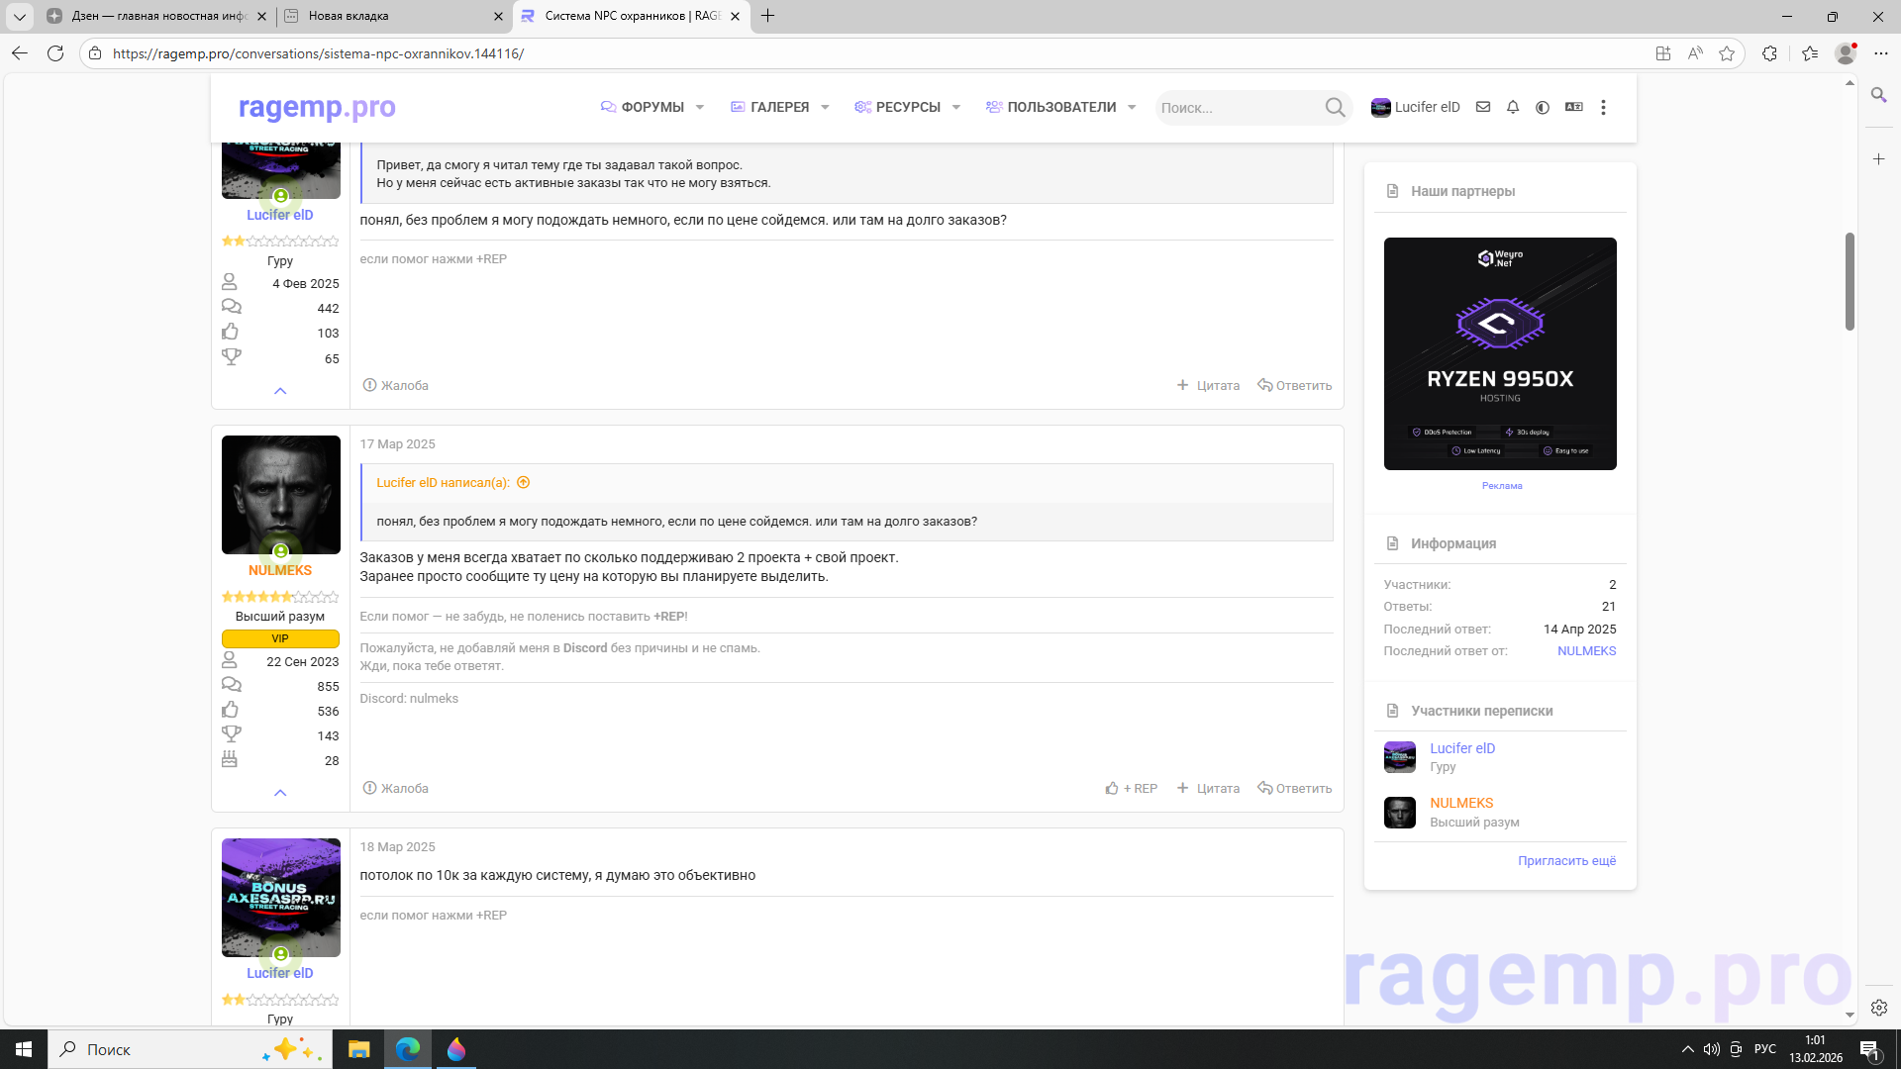Expand the РЕСУРСЫ dropdown arrow

click(956, 107)
